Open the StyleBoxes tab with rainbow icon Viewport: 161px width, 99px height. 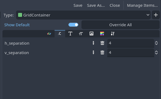[x=102, y=34]
